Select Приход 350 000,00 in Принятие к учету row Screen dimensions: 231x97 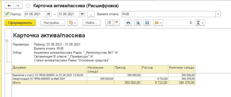click(x=127, y=75)
